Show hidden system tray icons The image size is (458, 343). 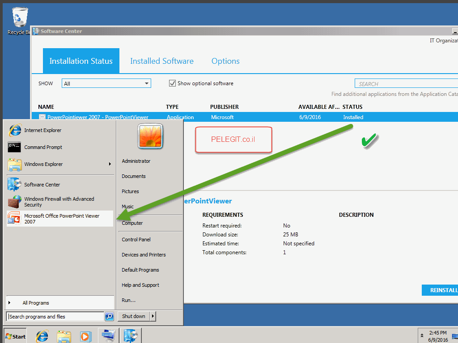coord(422,336)
